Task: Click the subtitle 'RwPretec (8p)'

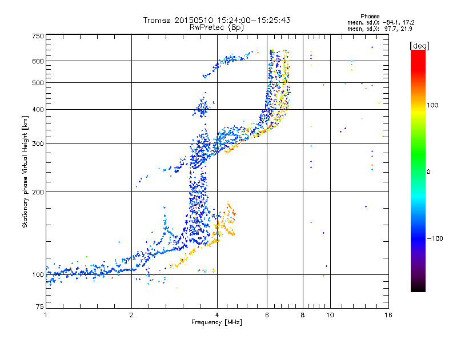Action: (x=217, y=27)
